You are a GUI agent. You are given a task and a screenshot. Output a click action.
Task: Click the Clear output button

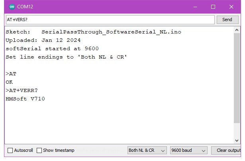(227, 150)
